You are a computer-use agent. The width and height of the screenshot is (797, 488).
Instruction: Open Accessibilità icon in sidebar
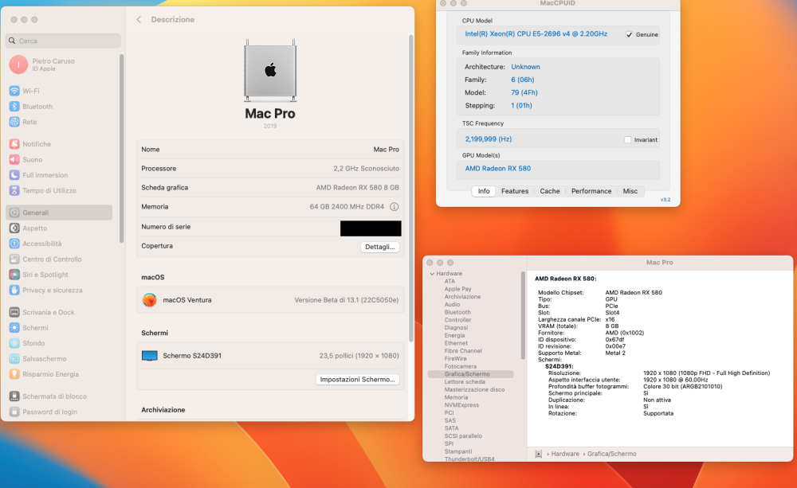[x=14, y=244]
